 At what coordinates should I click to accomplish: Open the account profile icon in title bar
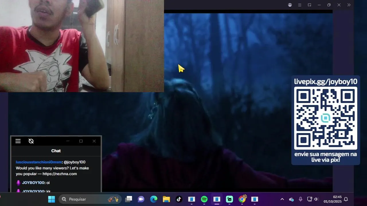pyautogui.click(x=290, y=5)
